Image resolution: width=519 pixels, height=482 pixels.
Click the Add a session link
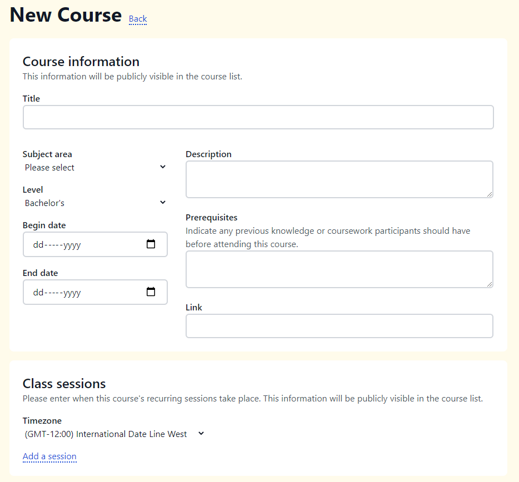[49, 456]
